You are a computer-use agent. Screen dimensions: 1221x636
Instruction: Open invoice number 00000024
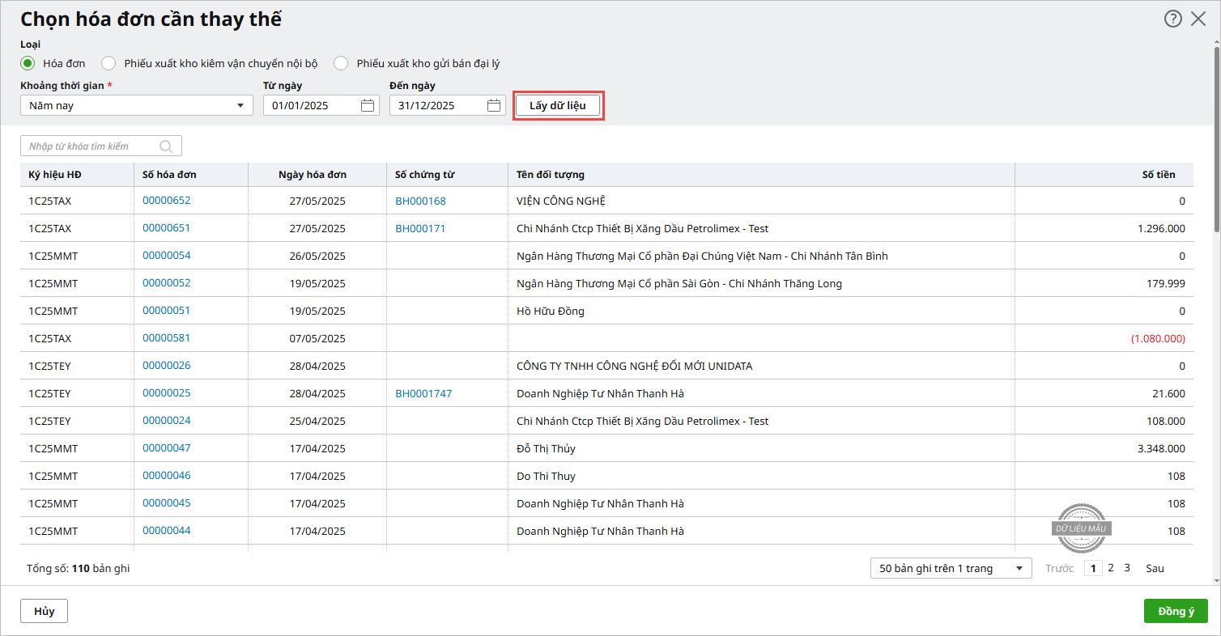click(167, 420)
